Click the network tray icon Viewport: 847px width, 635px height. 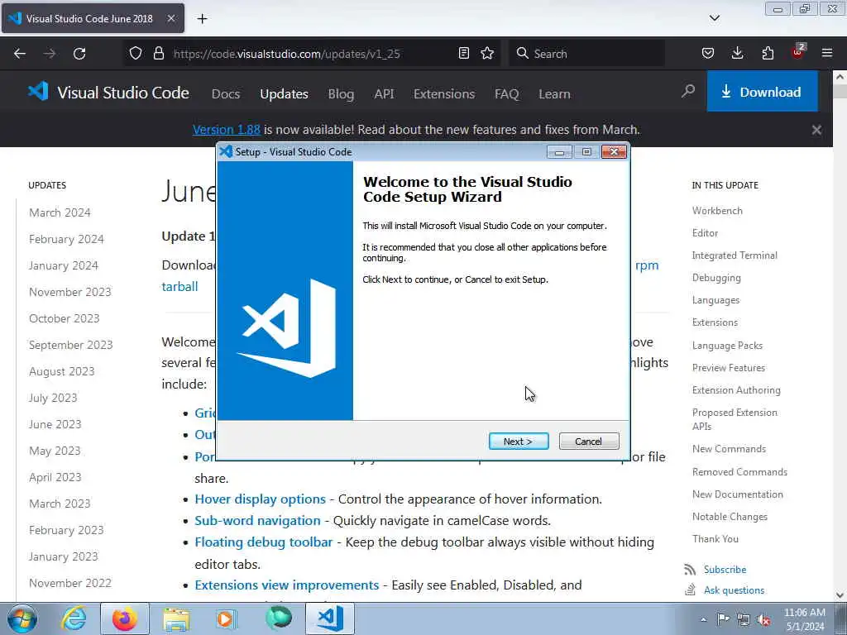click(x=744, y=620)
